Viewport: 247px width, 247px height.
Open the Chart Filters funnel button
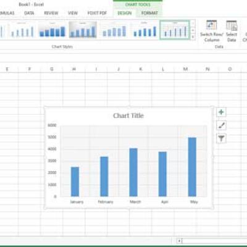[x=221, y=138]
